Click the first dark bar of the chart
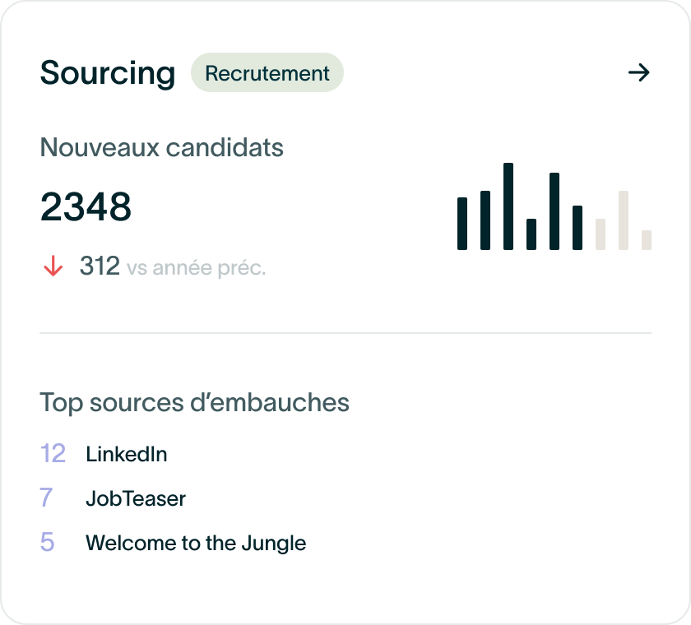 (x=462, y=224)
